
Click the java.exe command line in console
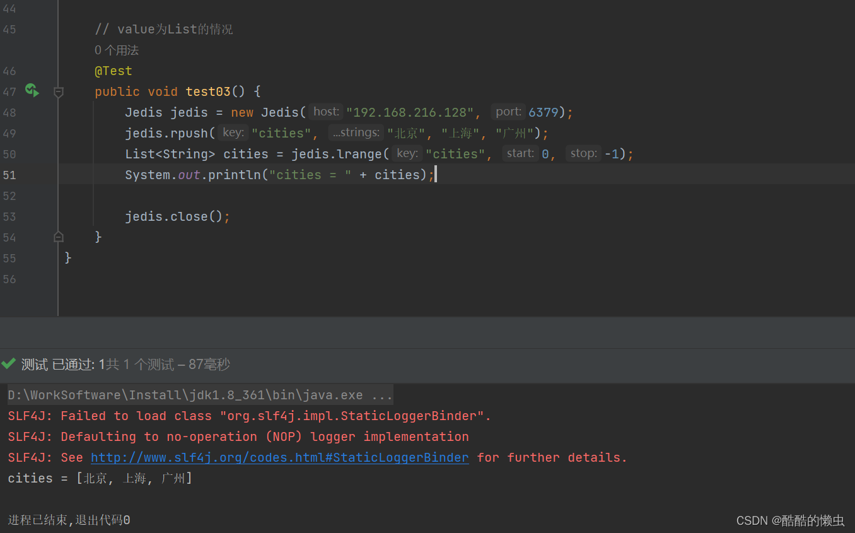(x=201, y=395)
